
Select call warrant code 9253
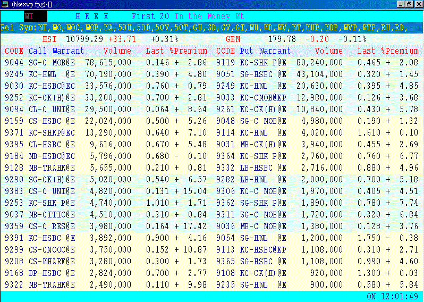point(14,203)
